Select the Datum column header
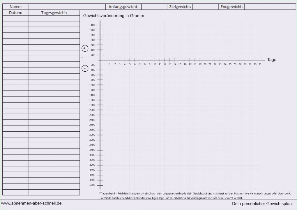This screenshot has width=297, height=210. 15,13
